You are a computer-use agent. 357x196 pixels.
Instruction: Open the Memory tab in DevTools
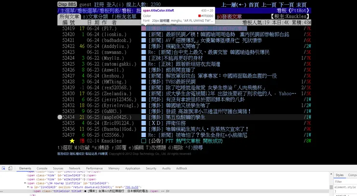pyautogui.click(x=114, y=168)
